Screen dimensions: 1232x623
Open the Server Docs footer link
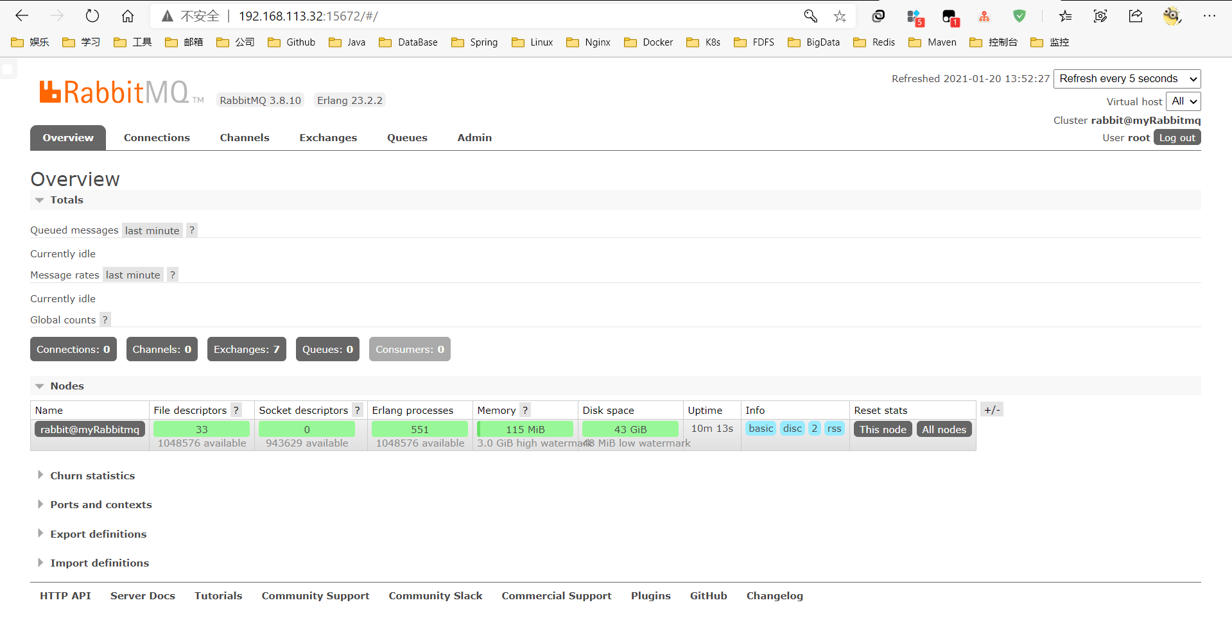click(x=143, y=596)
